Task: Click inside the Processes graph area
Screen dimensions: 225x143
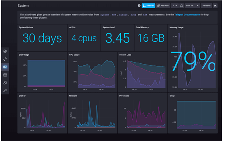Action: (146, 114)
